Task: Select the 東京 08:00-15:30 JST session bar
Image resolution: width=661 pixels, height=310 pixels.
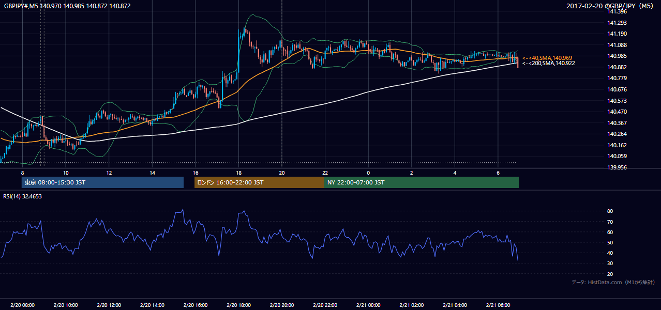Action: pyautogui.click(x=102, y=182)
